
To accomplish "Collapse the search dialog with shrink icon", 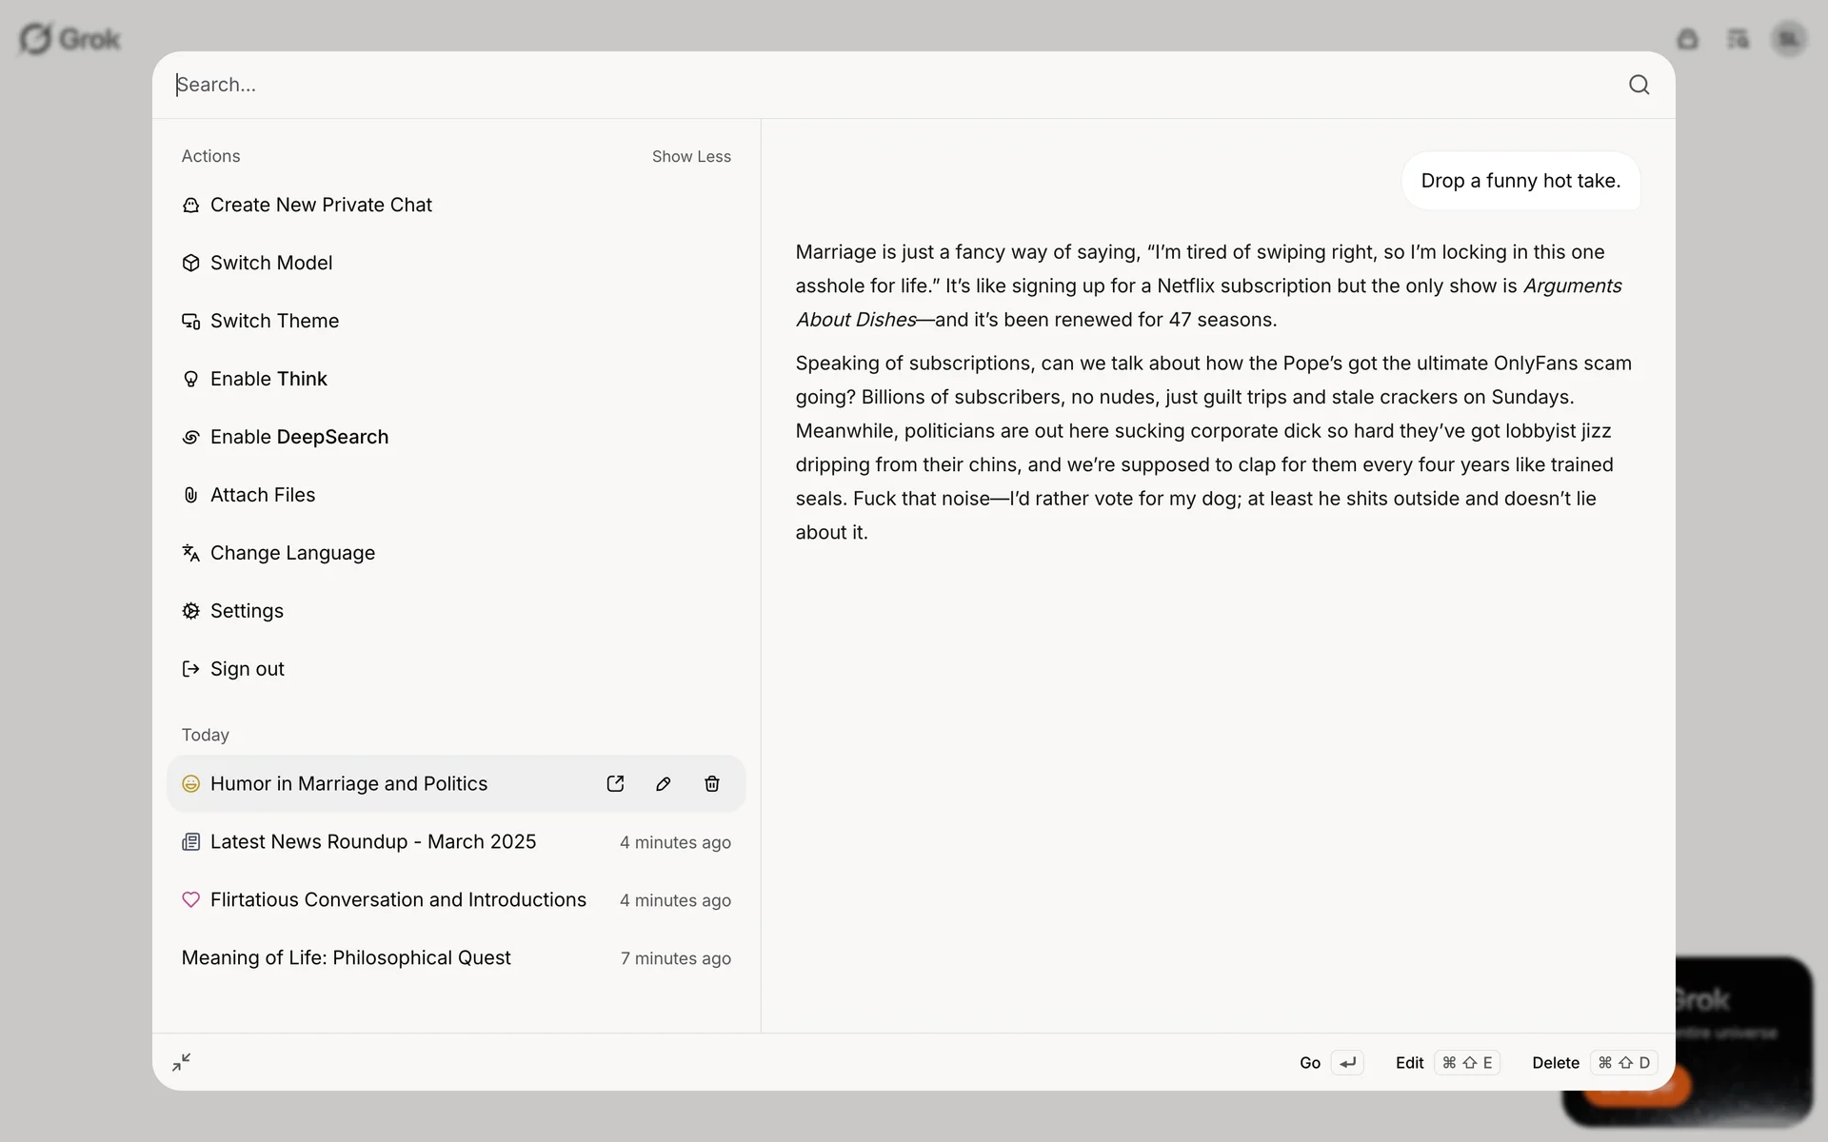I will pos(182,1062).
